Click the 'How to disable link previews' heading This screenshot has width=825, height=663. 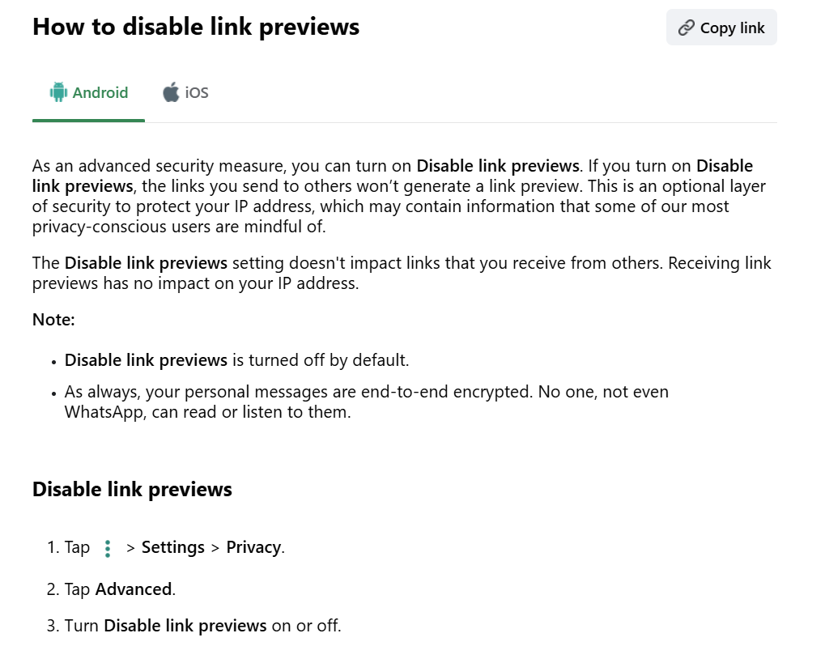click(196, 27)
